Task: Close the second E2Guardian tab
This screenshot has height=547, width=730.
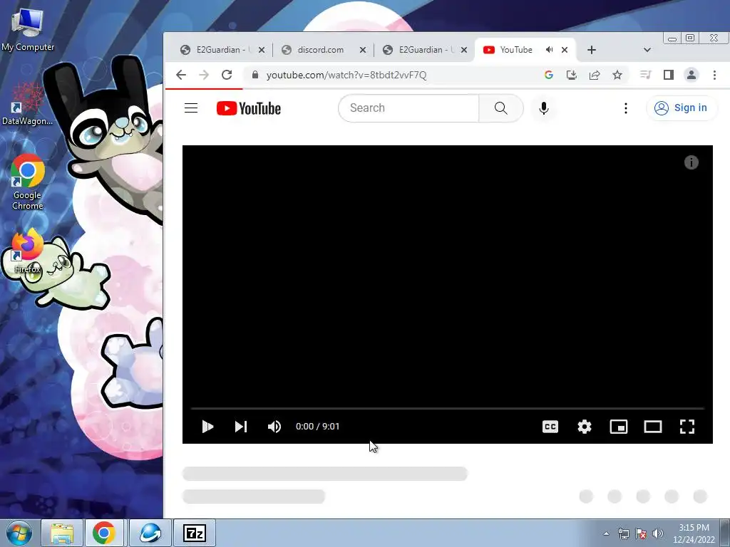Action: pyautogui.click(x=464, y=50)
